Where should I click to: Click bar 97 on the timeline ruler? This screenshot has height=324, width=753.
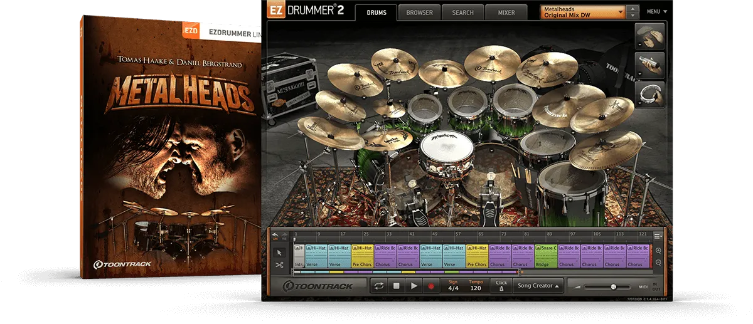pos(572,234)
